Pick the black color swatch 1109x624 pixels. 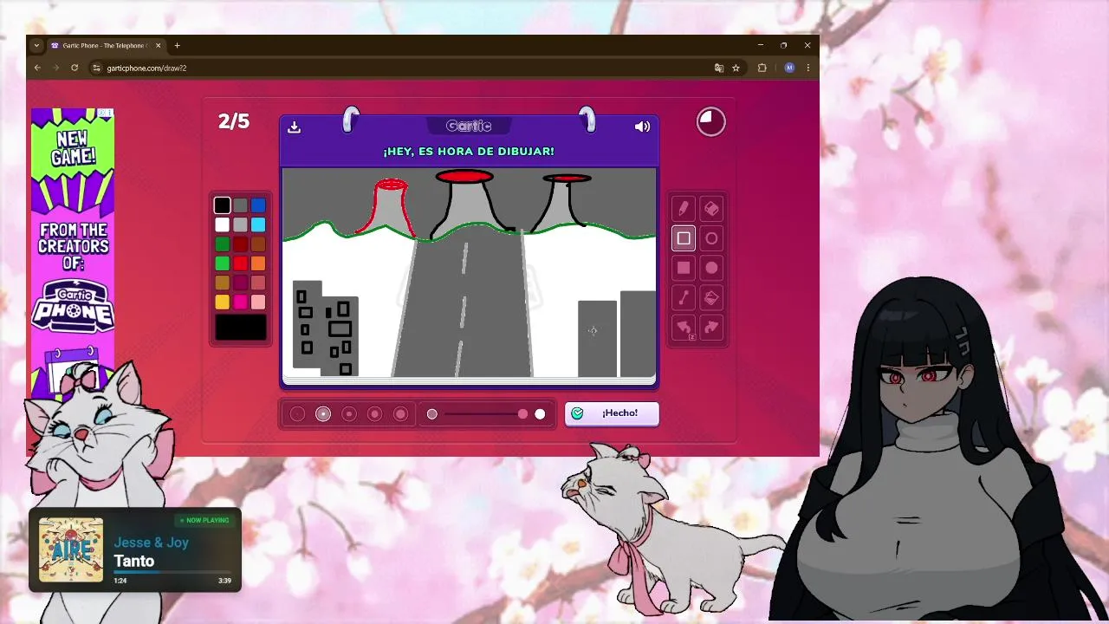click(222, 205)
